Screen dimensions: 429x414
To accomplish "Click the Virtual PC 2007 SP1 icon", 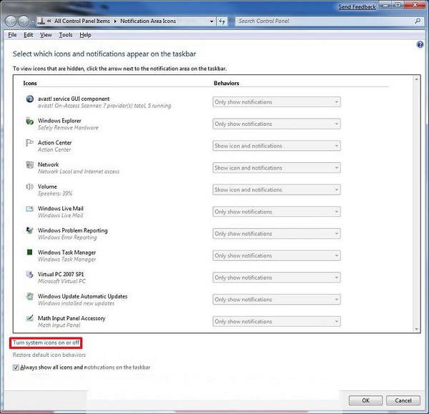I will pos(29,274).
